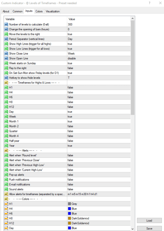Select the icon for Period Separator row
Viewport: 164px width, 231px height.
6,39
